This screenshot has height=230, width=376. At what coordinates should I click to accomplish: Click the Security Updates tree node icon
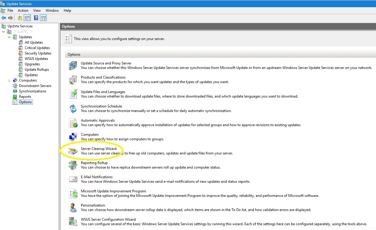point(21,53)
